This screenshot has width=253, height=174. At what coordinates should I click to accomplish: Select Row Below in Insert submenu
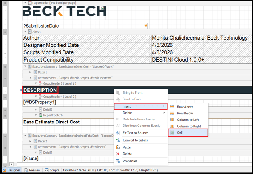[188, 113]
